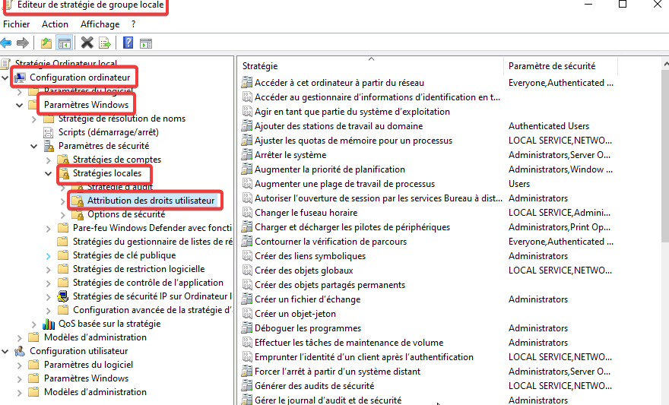Toggle the show/hide action pane icon
Screen dimensions: 669x405
click(x=145, y=43)
